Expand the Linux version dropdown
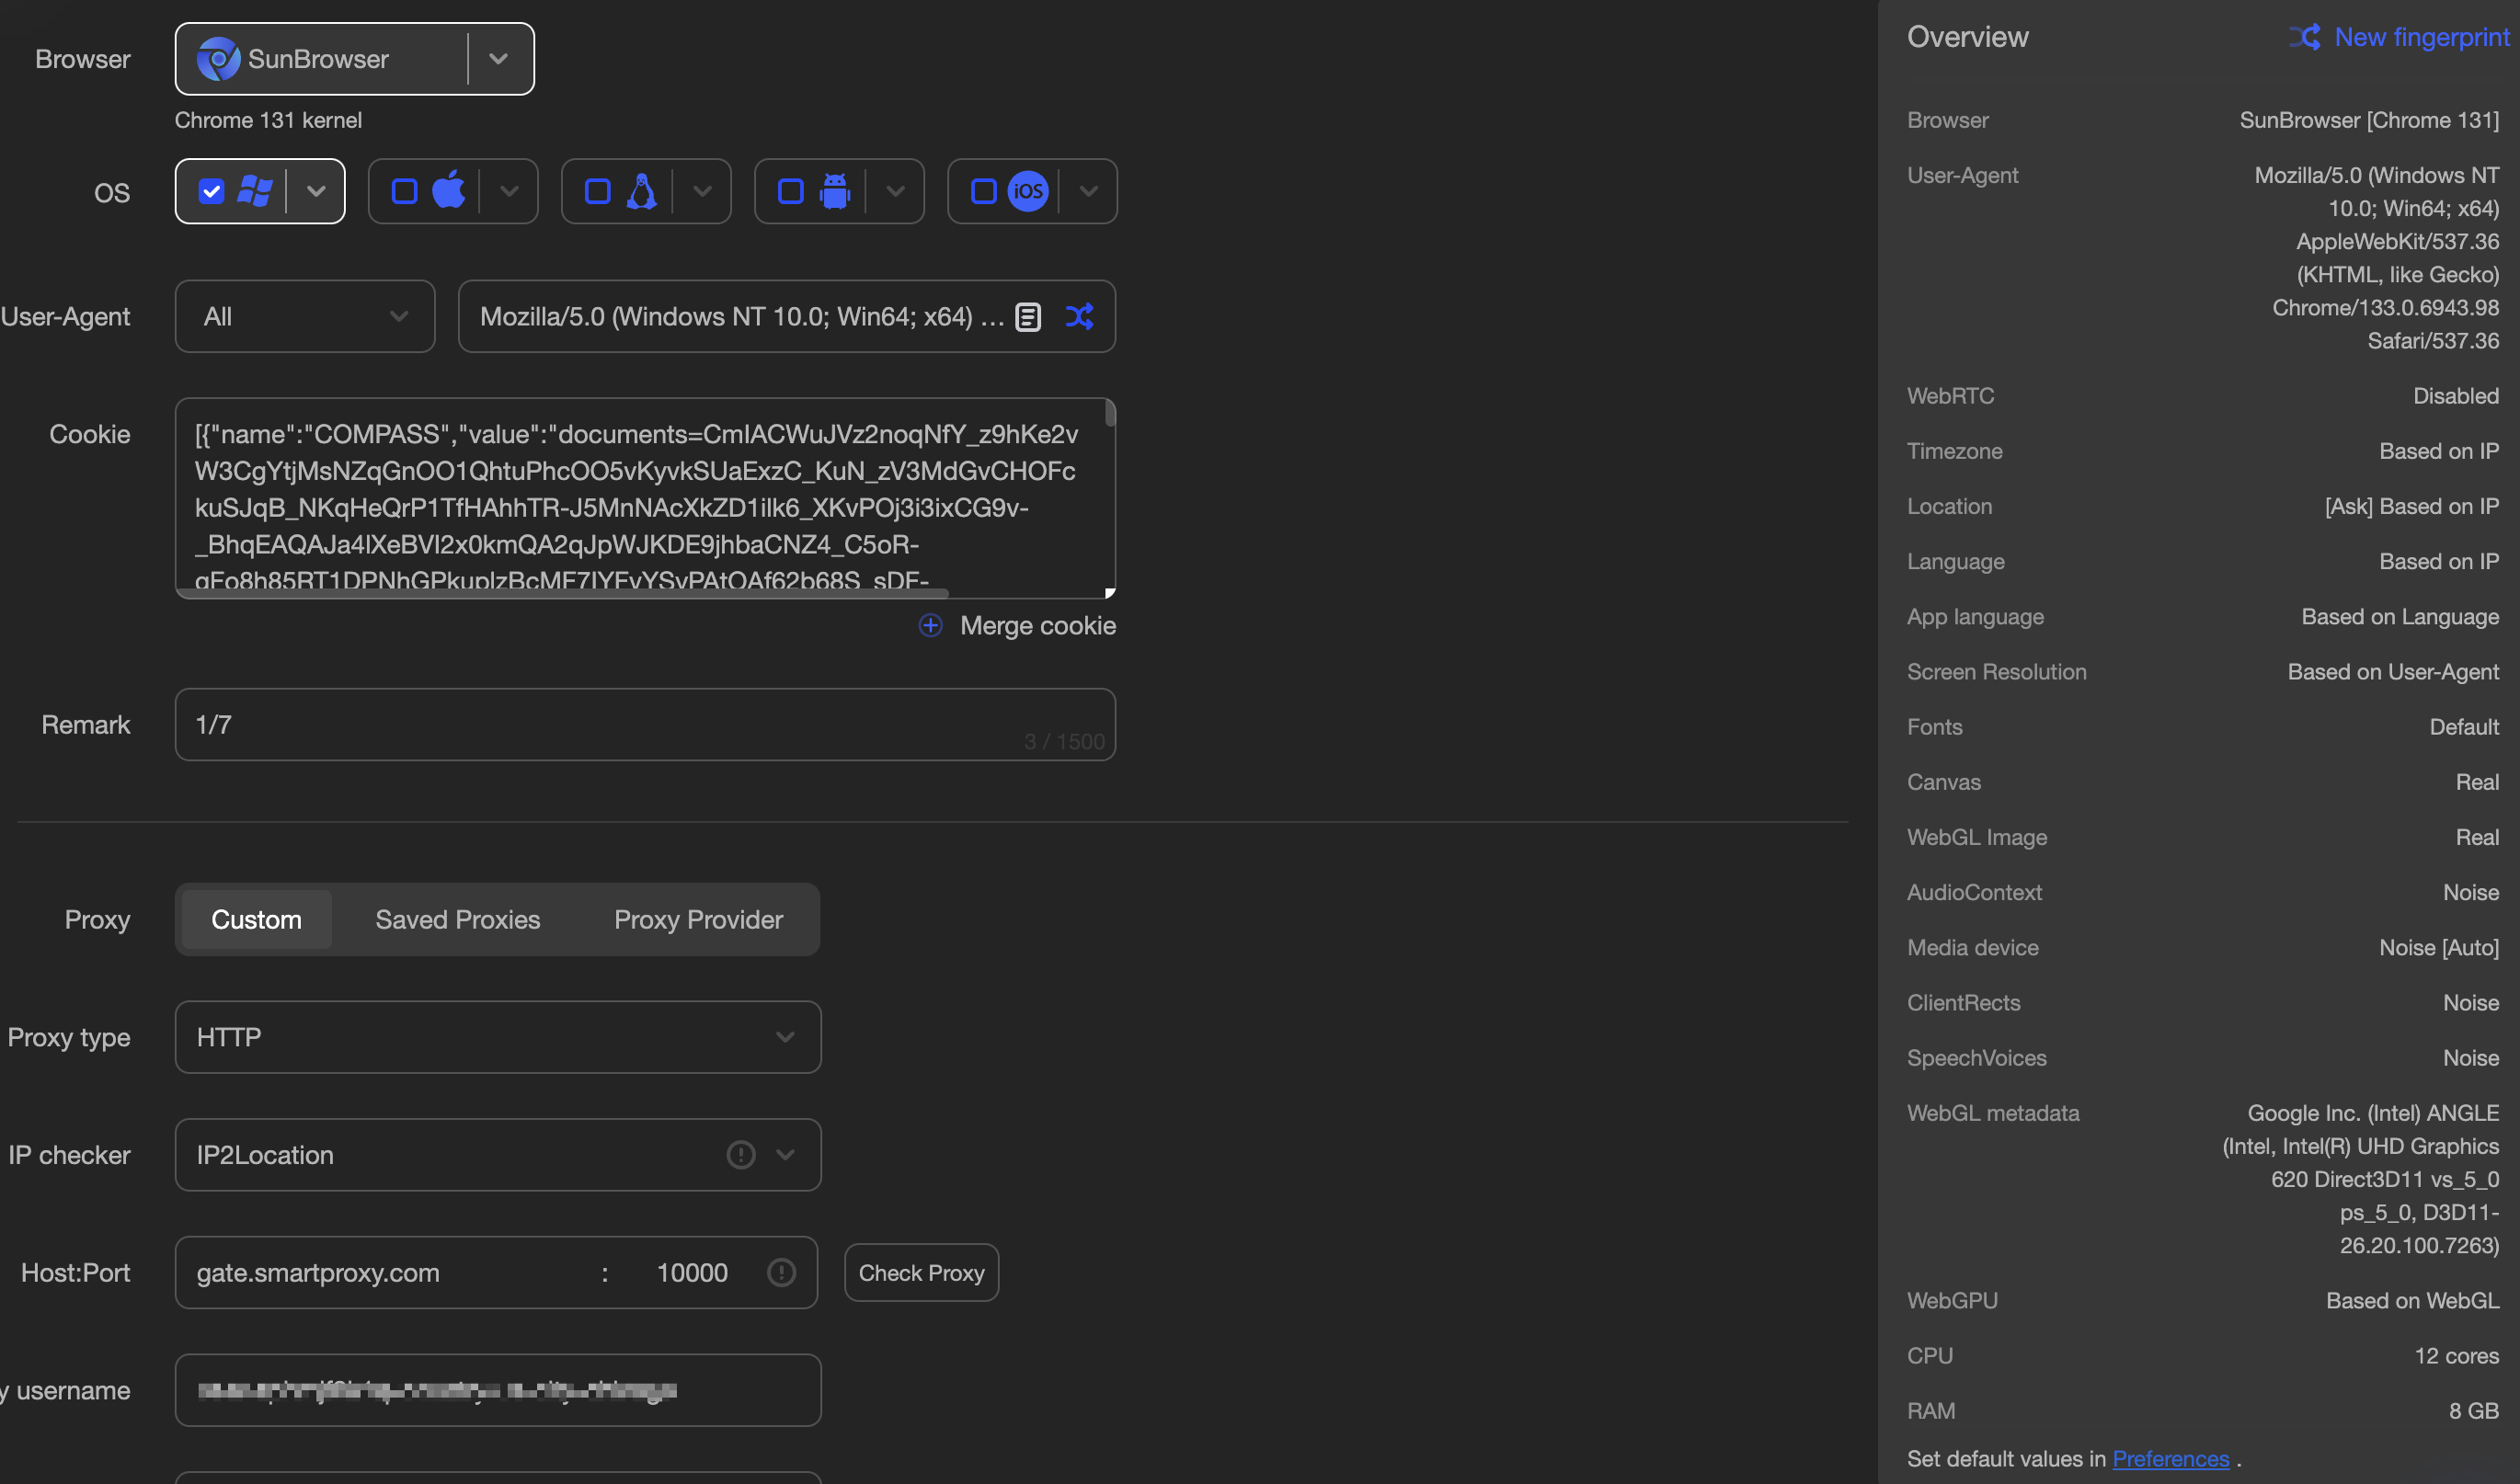 coord(702,191)
